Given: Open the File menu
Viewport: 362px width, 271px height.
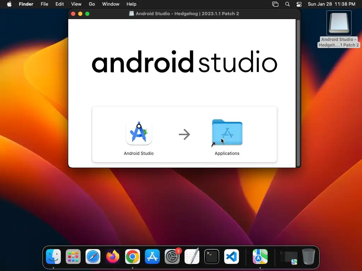Looking at the screenshot, I should pos(44,4).
